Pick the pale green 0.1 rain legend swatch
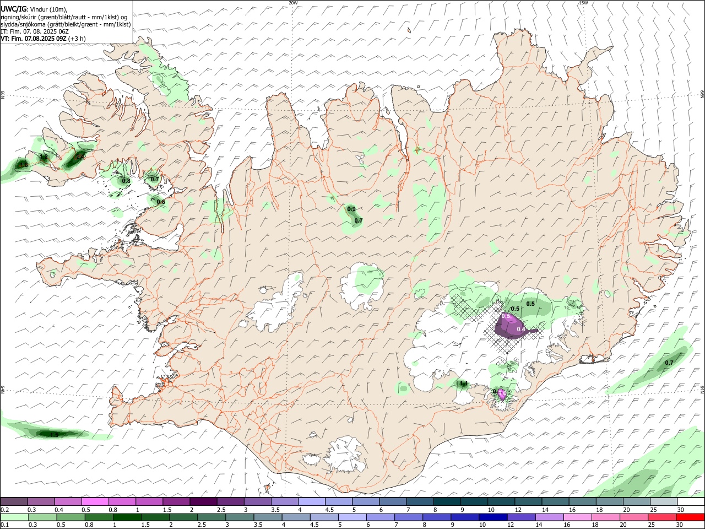This screenshot has height=529, width=705. coord(14,517)
